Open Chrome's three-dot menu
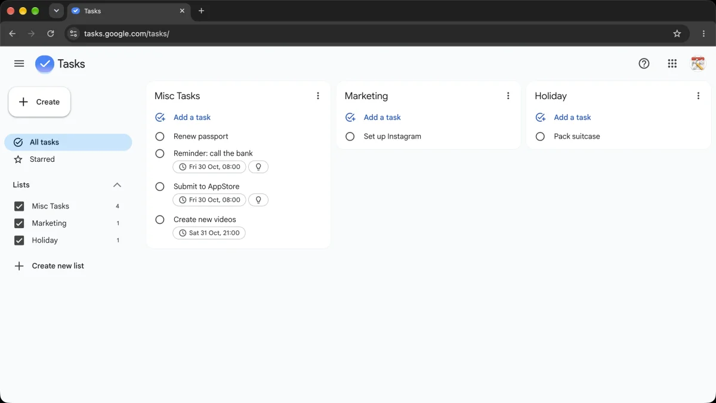Image resolution: width=716 pixels, height=403 pixels. (x=704, y=33)
